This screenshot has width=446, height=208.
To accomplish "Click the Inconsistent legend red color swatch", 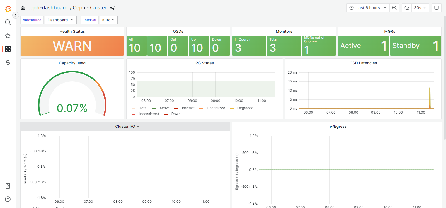I will 134,114.
